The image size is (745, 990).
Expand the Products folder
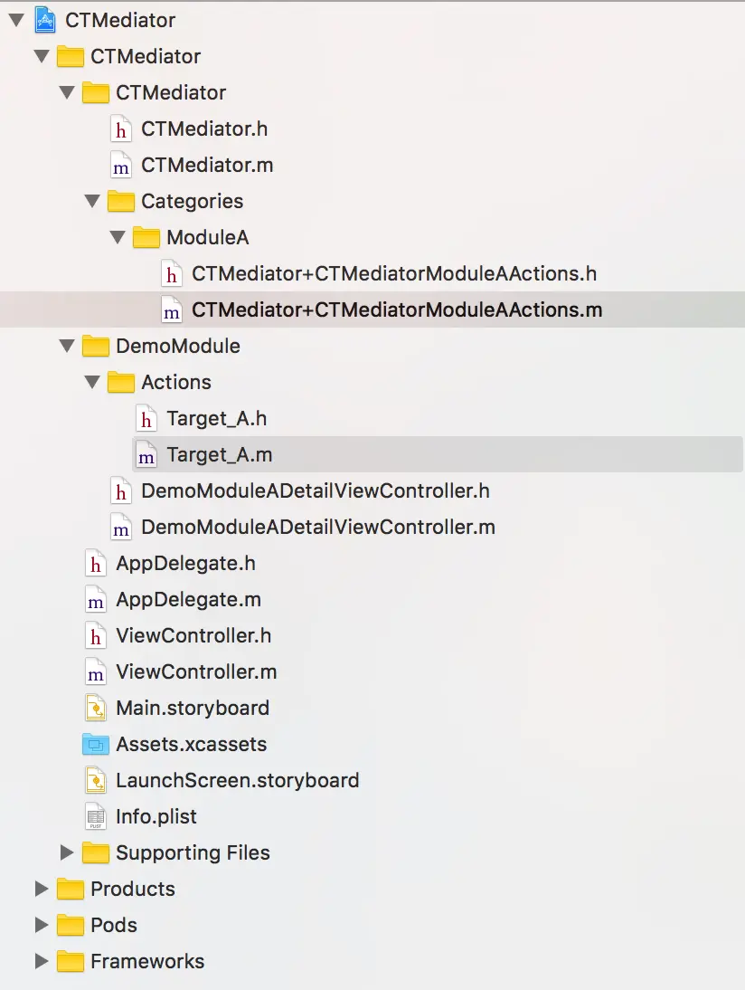click(41, 889)
